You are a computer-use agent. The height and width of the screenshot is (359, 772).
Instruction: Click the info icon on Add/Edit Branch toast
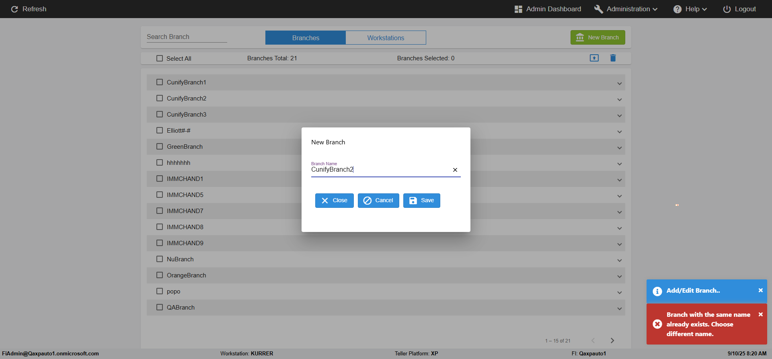657,291
